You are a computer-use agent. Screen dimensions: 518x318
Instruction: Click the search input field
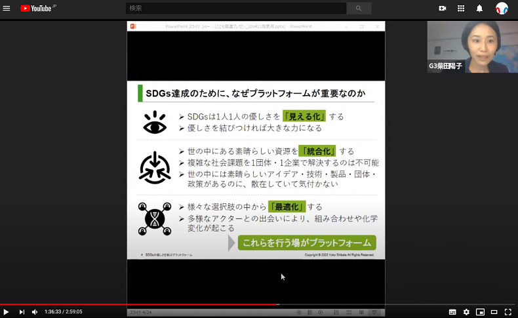[236, 9]
